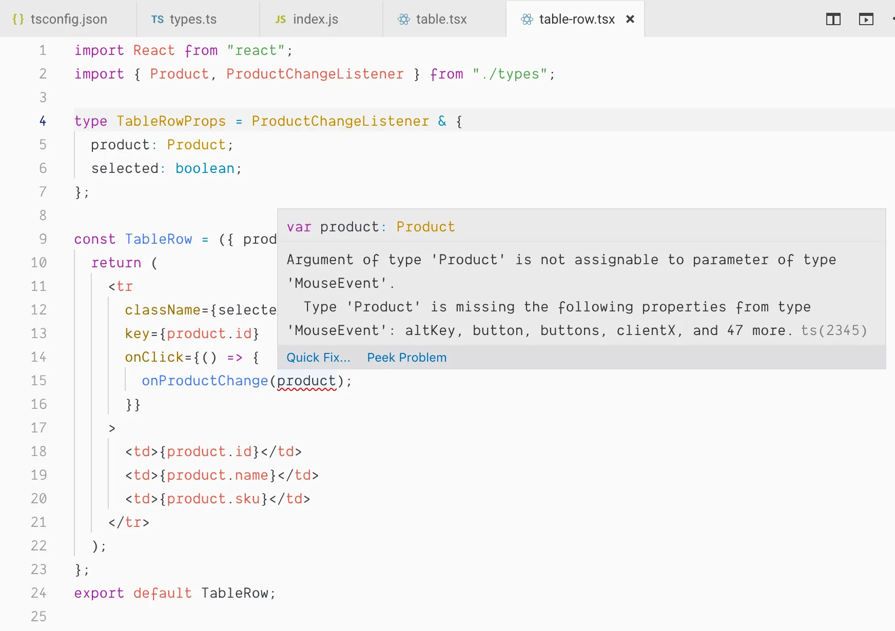Click the JSON braces icon on tsconfig.json

tap(18, 19)
